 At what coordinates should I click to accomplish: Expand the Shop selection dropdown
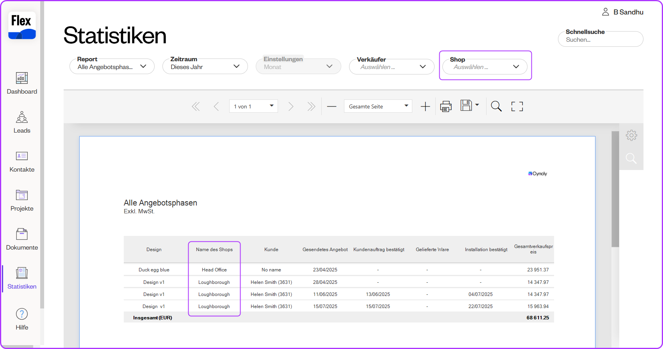[485, 67]
